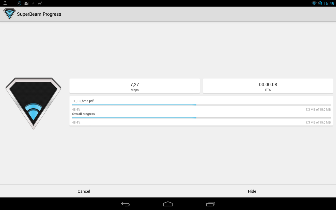Tap the ETA label
Viewport: 336px width, 210px height.
(x=268, y=90)
